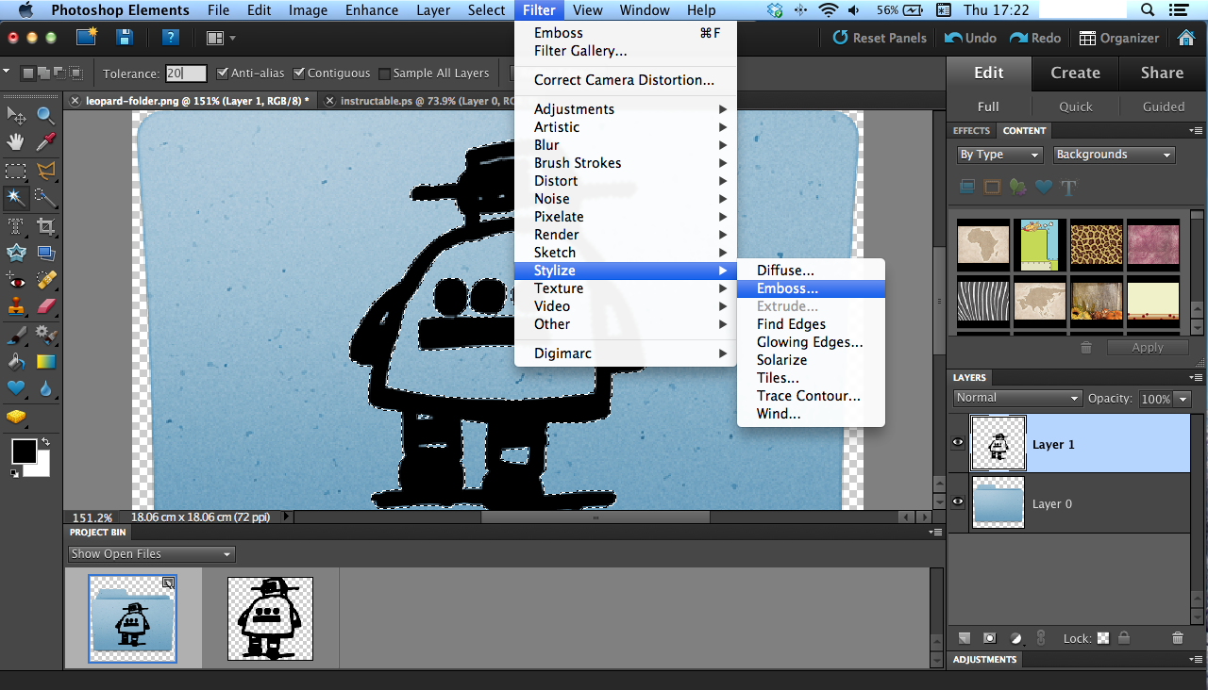This screenshot has height=690, width=1208.
Task: Select the Sponge tool
Action: [x=16, y=416]
